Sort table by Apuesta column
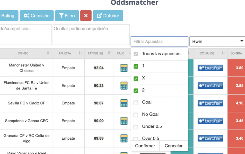 [80, 53]
